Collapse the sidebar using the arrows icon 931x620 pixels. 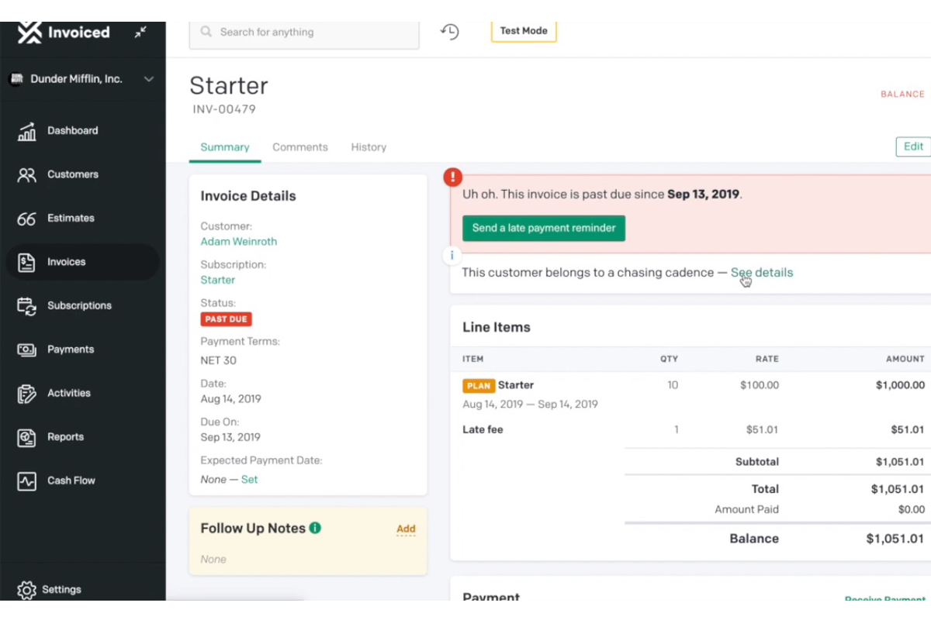[x=140, y=33]
